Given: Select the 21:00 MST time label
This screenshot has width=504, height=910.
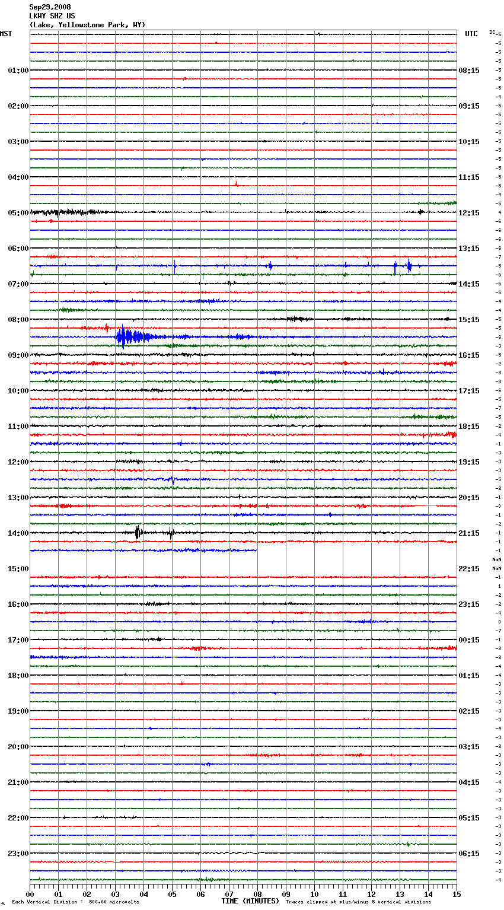Looking at the screenshot, I should [x=18, y=782].
